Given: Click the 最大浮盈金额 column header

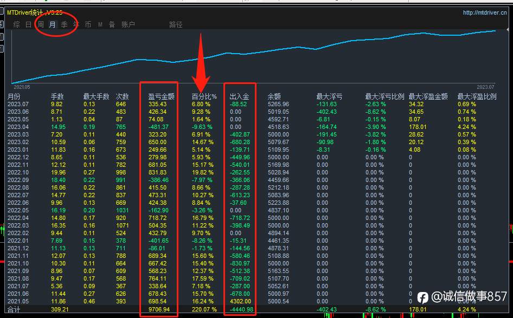Looking at the screenshot, I should (428, 97).
